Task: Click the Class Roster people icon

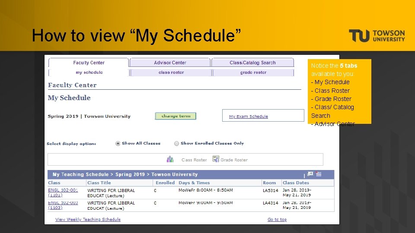Action: [170, 159]
